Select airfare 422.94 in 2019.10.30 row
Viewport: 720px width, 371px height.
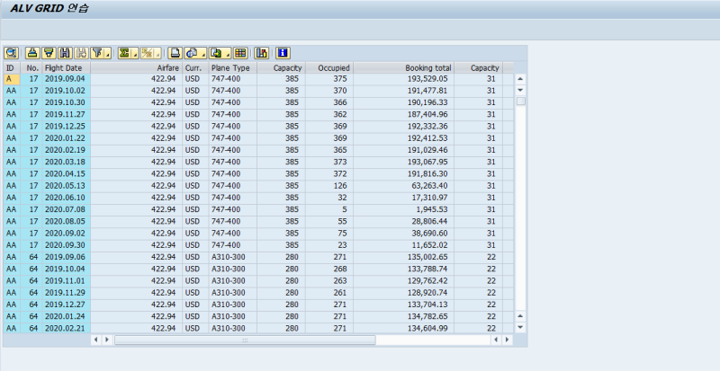click(137, 102)
